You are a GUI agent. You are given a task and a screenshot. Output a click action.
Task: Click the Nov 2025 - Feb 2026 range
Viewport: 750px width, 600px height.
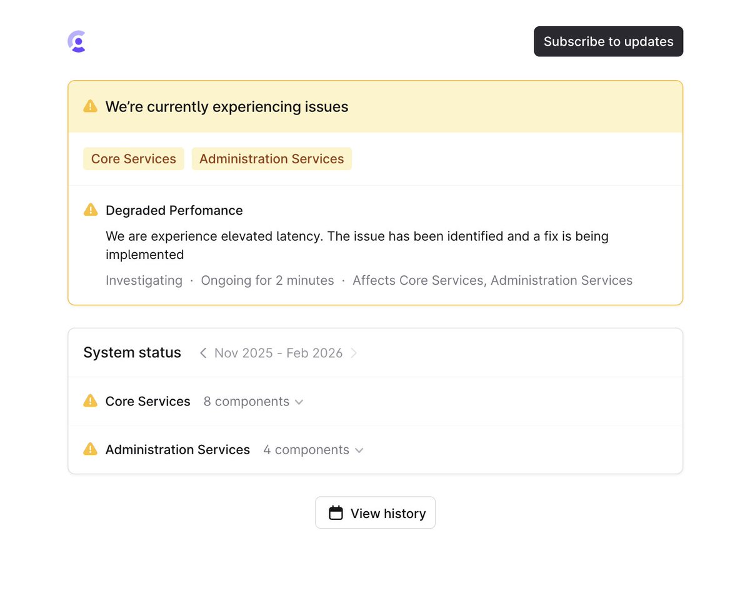pyautogui.click(x=278, y=353)
